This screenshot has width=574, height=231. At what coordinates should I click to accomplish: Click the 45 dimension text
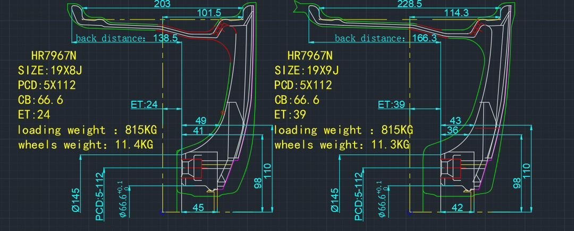[198, 208]
